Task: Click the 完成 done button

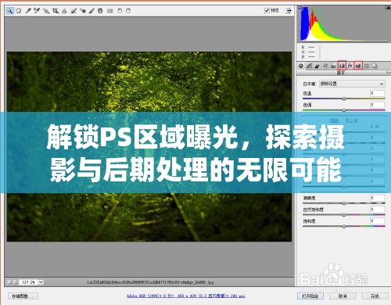Action: pos(375,296)
